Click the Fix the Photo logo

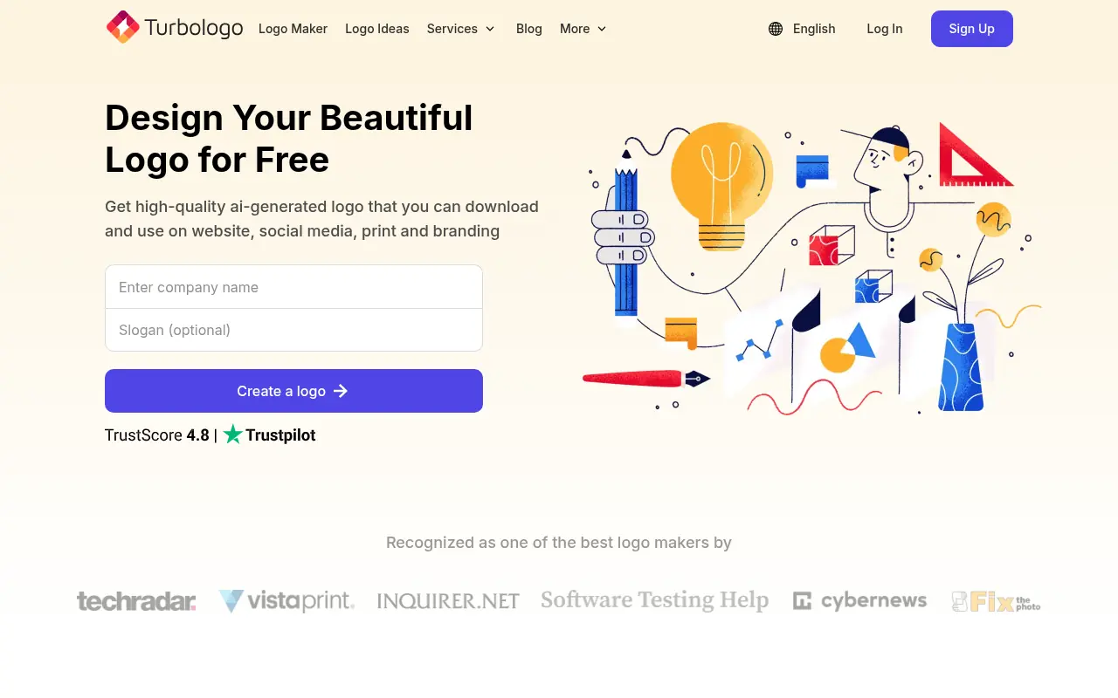click(x=996, y=601)
